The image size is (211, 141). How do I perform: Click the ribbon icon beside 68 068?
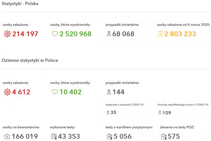(x=109, y=34)
